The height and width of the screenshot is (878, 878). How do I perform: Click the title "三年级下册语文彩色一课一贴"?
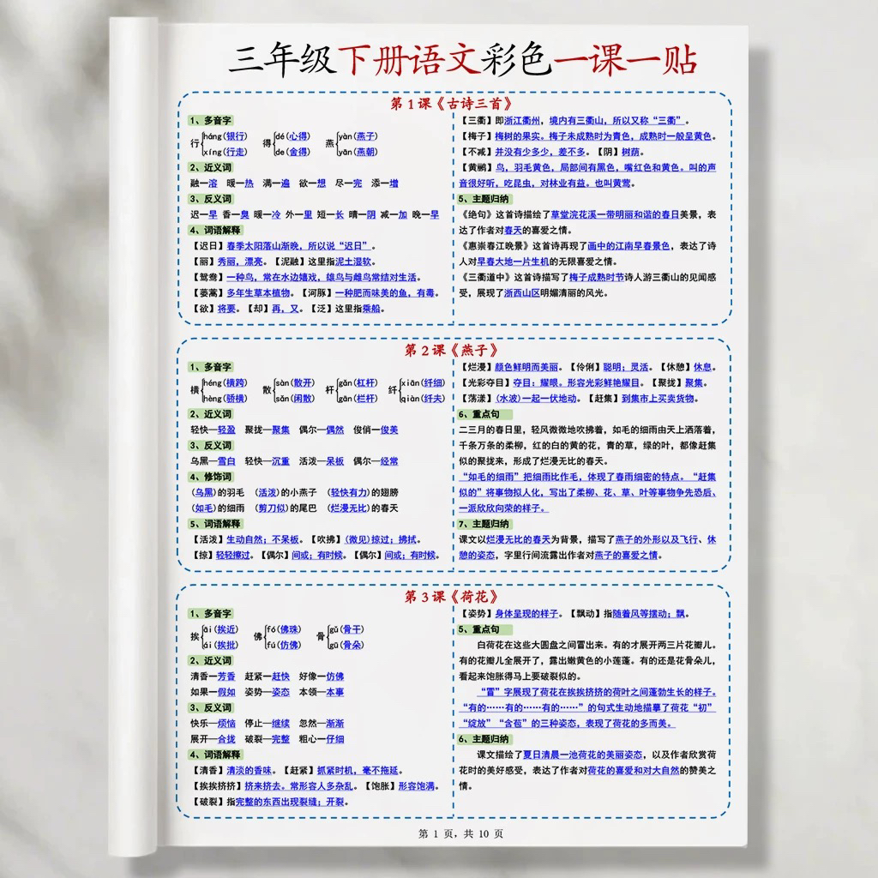point(463,60)
